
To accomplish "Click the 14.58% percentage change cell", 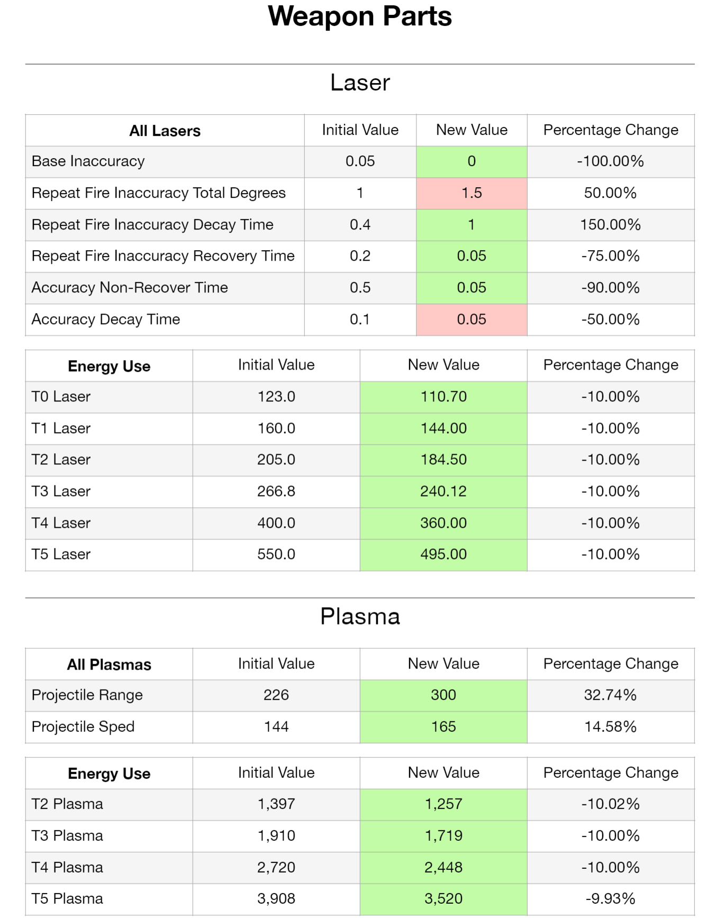I will [x=610, y=727].
